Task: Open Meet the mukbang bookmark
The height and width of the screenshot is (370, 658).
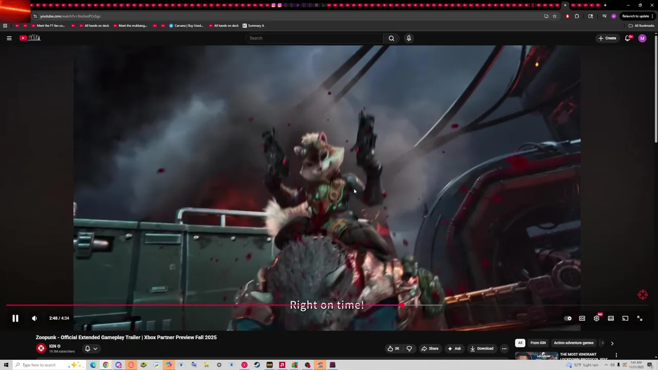Action: pyautogui.click(x=130, y=26)
